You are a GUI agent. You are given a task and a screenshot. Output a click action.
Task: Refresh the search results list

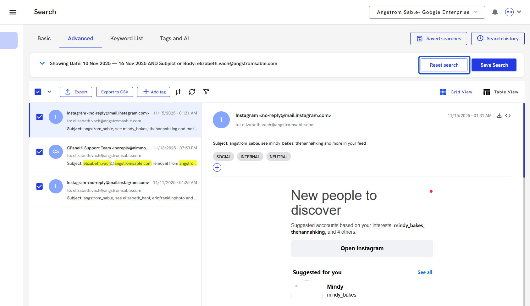tap(192, 92)
